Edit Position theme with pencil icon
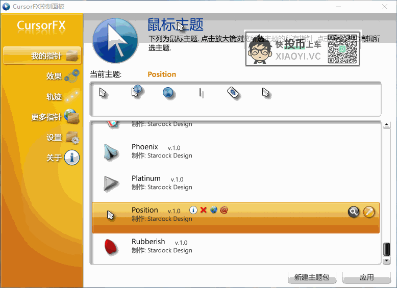The width and height of the screenshot is (397, 288). 369,212
